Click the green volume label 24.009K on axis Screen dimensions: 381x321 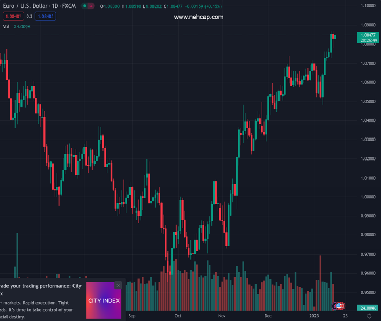[x=368, y=308]
